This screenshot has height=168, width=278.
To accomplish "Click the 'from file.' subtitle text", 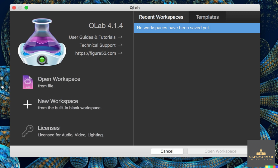I will [46, 86].
